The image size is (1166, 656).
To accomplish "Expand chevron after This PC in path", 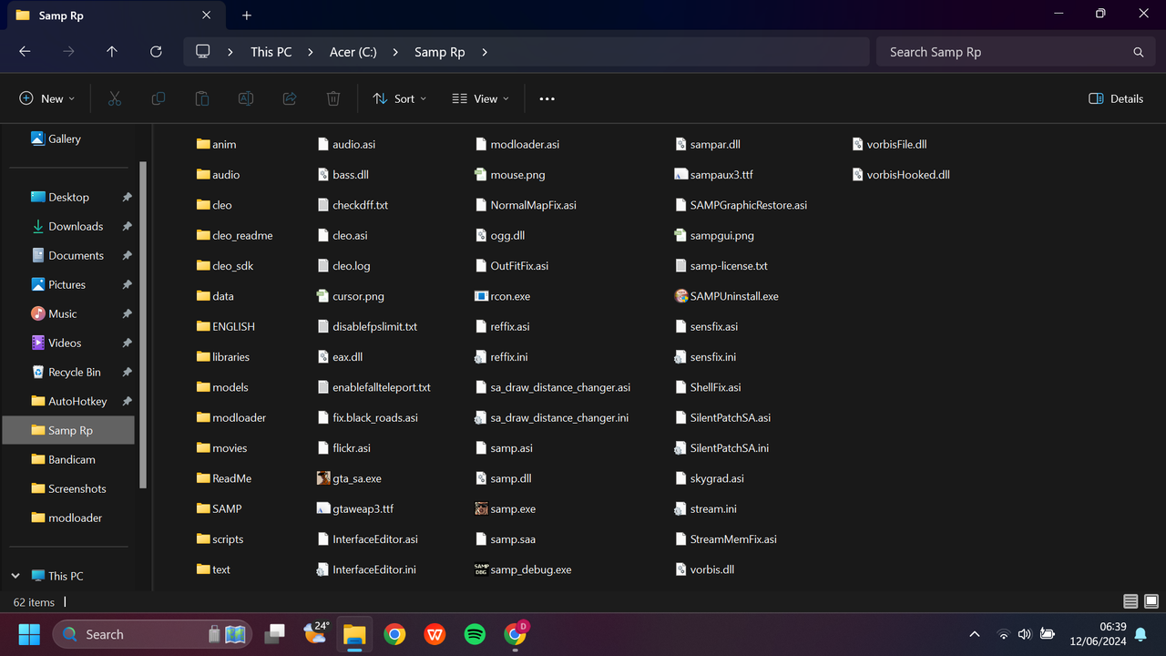I will pos(311,52).
